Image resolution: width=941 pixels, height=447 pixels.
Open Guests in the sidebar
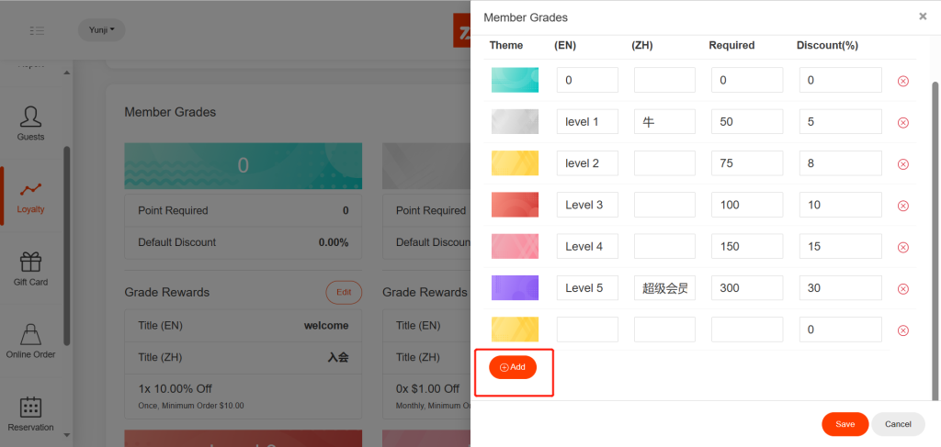(30, 124)
